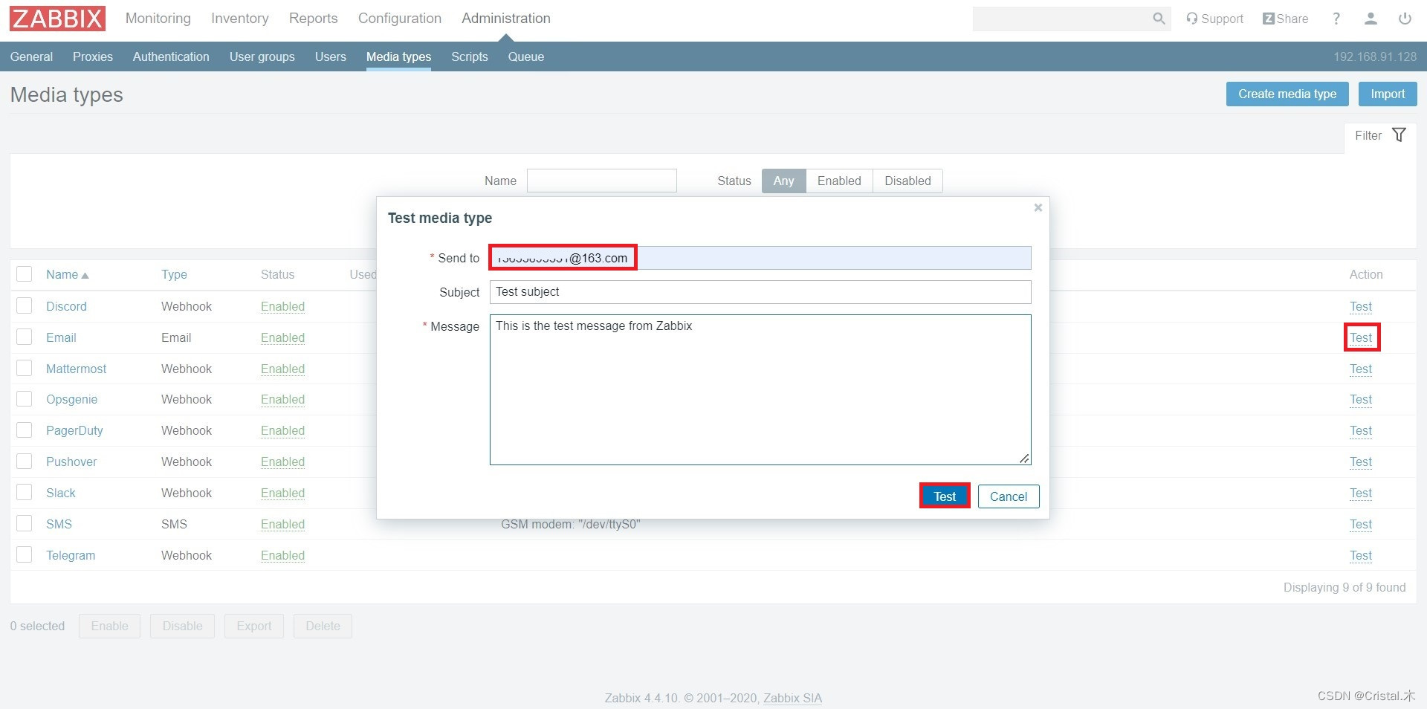Close the Test media type dialog
The image size is (1427, 709).
(1038, 207)
